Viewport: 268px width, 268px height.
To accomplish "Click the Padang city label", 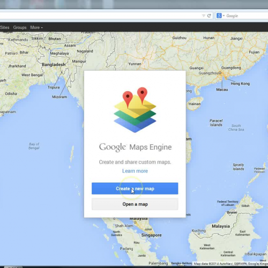I will point(126,249).
